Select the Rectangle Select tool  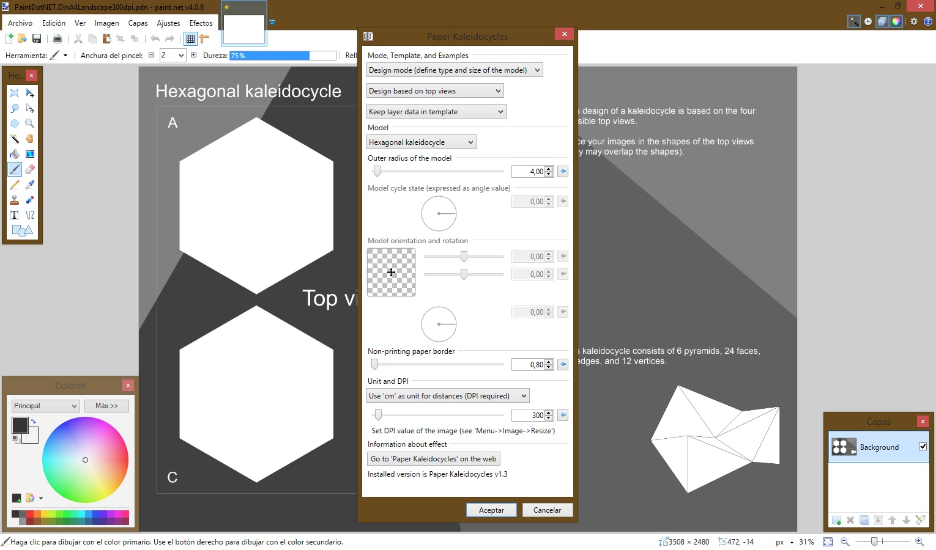click(15, 93)
